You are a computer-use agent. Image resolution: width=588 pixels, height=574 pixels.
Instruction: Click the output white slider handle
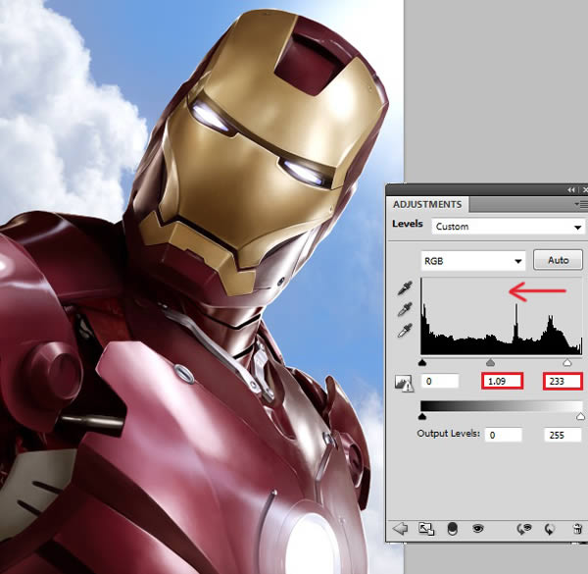[x=580, y=416]
